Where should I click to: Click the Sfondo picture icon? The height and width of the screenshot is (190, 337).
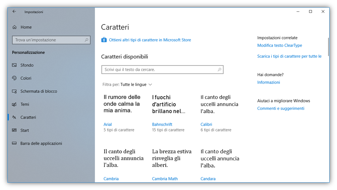(14, 65)
